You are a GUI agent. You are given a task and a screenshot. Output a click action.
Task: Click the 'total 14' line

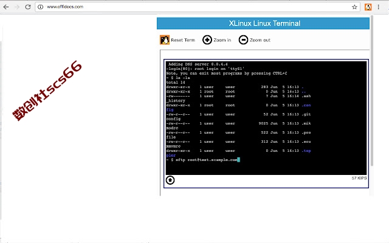coord(176,83)
